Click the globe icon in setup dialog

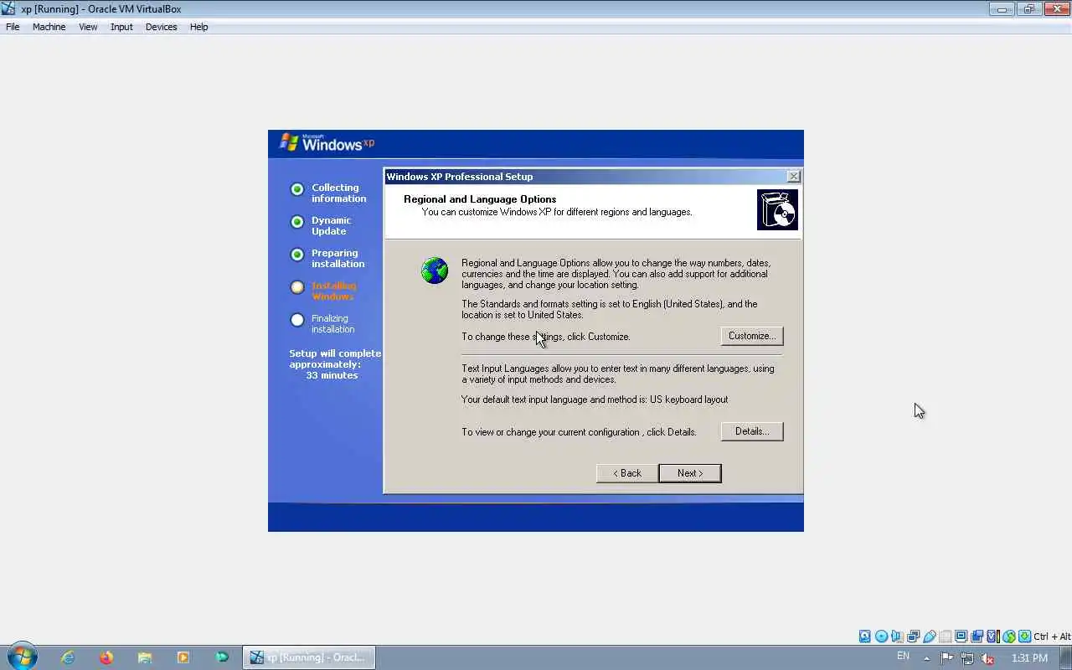point(435,271)
